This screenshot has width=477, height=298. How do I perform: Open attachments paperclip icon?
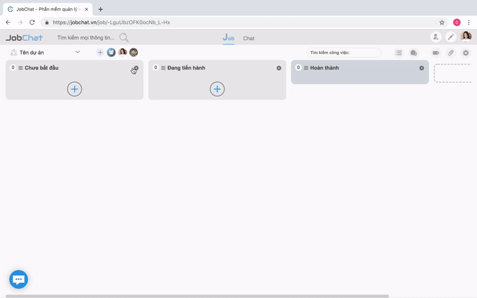tap(451, 53)
